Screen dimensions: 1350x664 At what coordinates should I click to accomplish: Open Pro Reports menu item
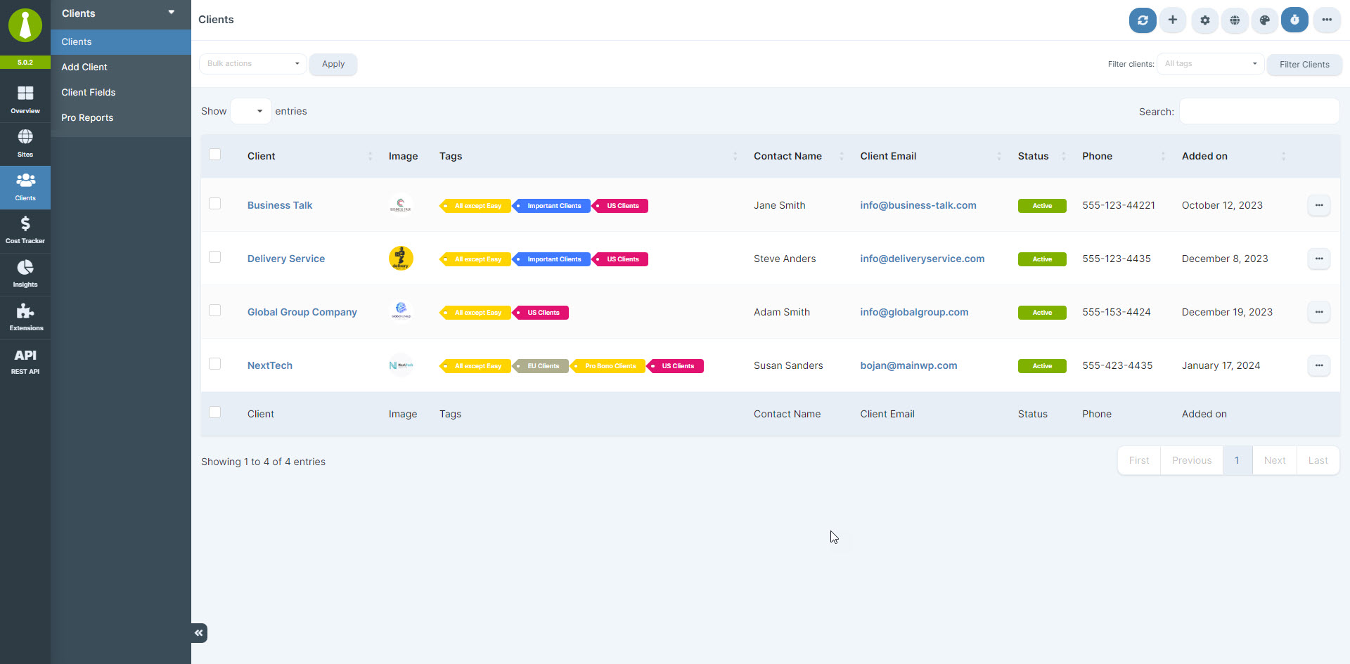coord(87,117)
